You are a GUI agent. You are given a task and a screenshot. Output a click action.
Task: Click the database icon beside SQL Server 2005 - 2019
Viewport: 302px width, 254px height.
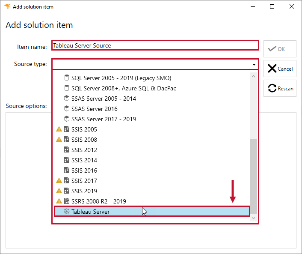tap(67, 78)
